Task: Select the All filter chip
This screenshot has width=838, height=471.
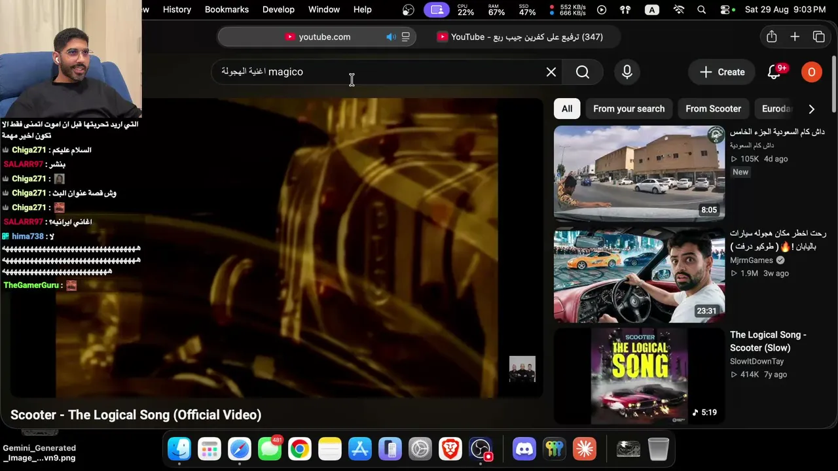Action: click(567, 109)
